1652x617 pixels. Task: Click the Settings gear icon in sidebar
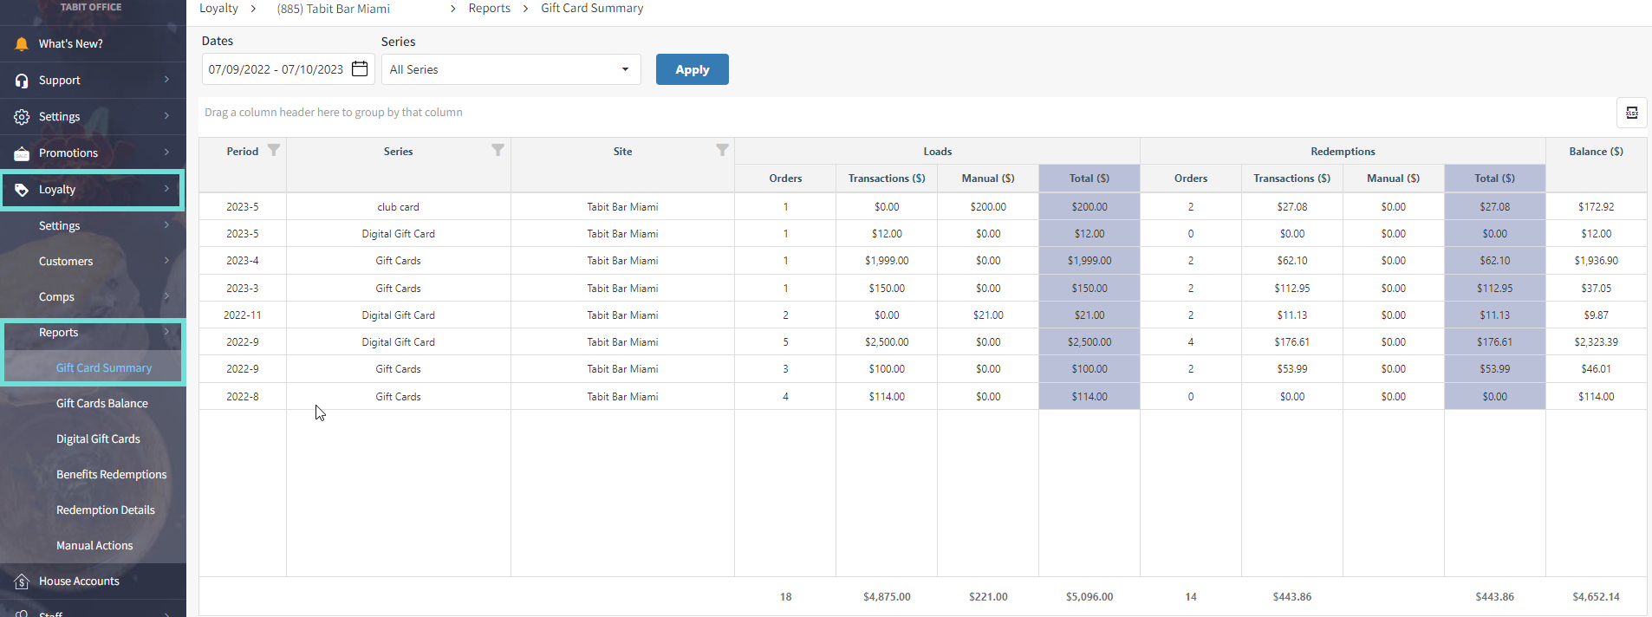(x=22, y=117)
